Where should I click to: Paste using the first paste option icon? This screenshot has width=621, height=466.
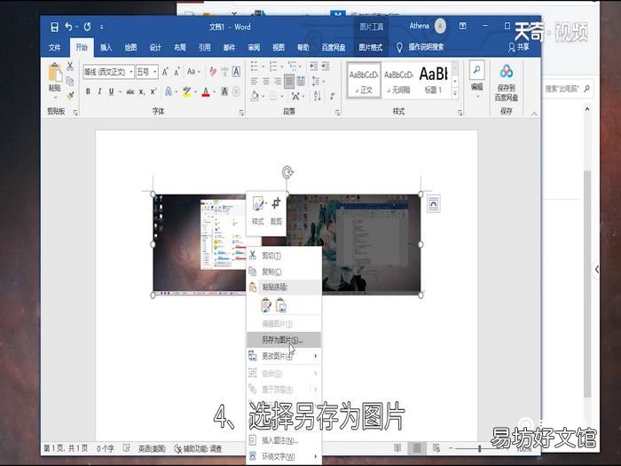[x=266, y=305]
